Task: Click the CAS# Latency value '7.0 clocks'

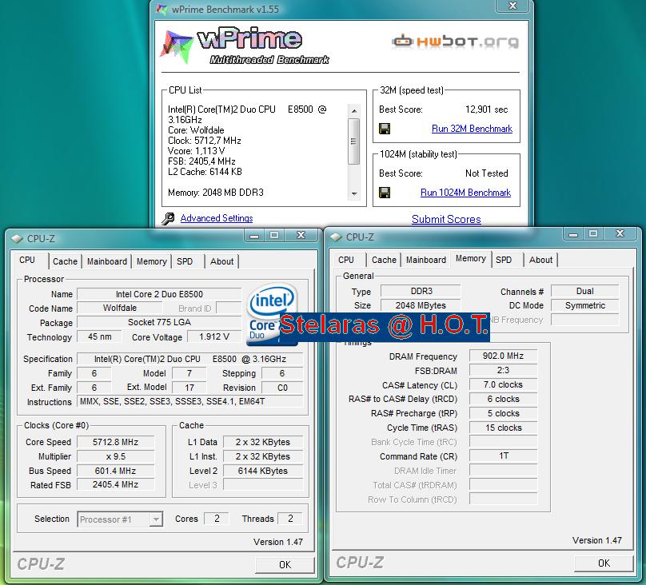Action: coord(503,384)
